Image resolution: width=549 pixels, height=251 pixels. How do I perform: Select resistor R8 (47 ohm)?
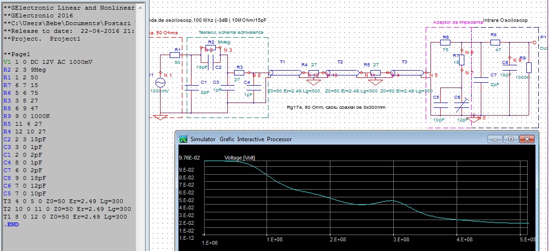coord(495,43)
